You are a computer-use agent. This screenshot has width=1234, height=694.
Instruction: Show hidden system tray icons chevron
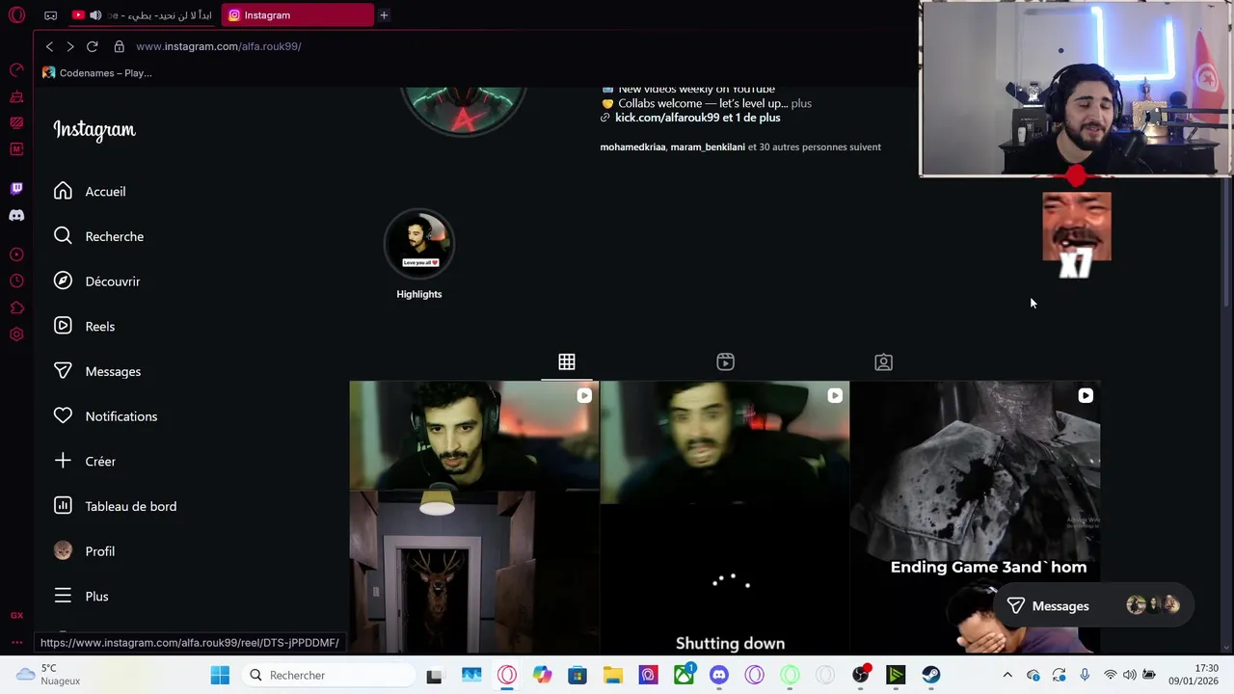click(x=1007, y=676)
